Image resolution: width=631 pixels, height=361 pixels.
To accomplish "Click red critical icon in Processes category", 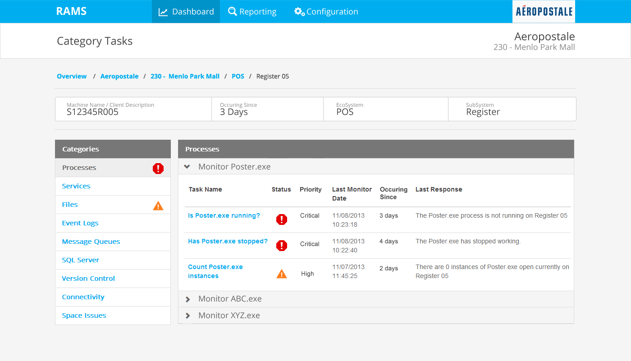I will (x=158, y=169).
